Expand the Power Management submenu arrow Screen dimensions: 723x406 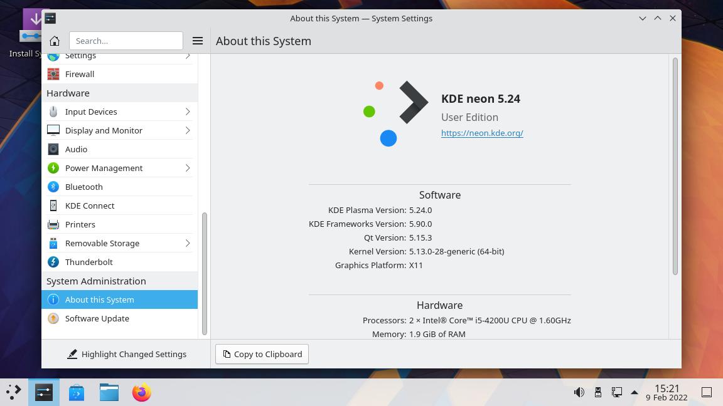point(188,168)
